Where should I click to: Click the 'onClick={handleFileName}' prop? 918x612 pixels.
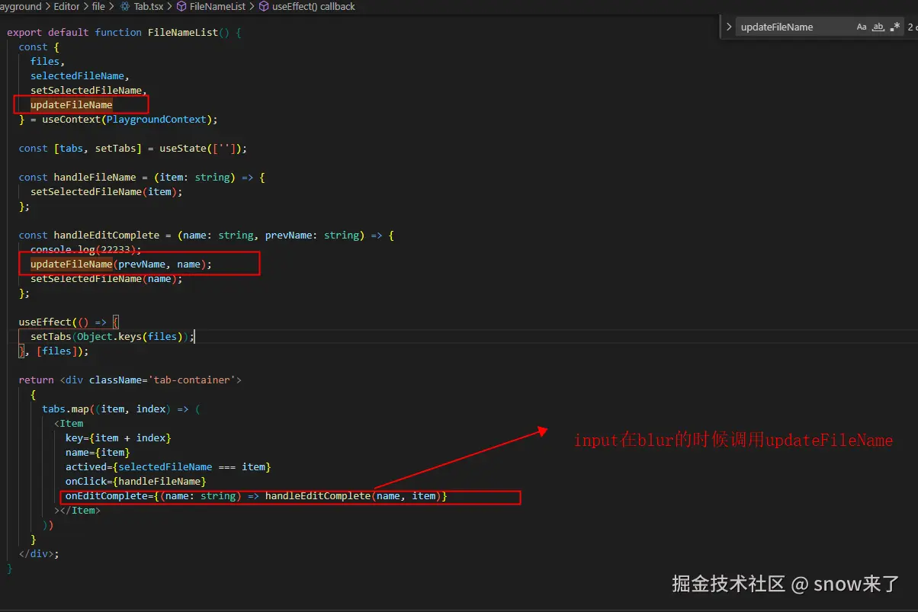coord(136,481)
